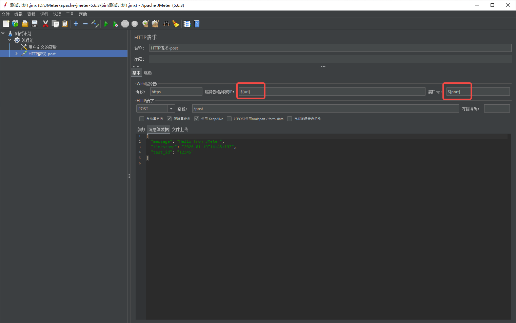This screenshot has height=323, width=516.
Task: Select HTTP请求-post tree item
Action: [x=42, y=54]
